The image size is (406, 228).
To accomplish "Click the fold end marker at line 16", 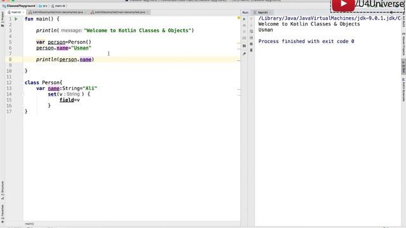I will point(23,106).
